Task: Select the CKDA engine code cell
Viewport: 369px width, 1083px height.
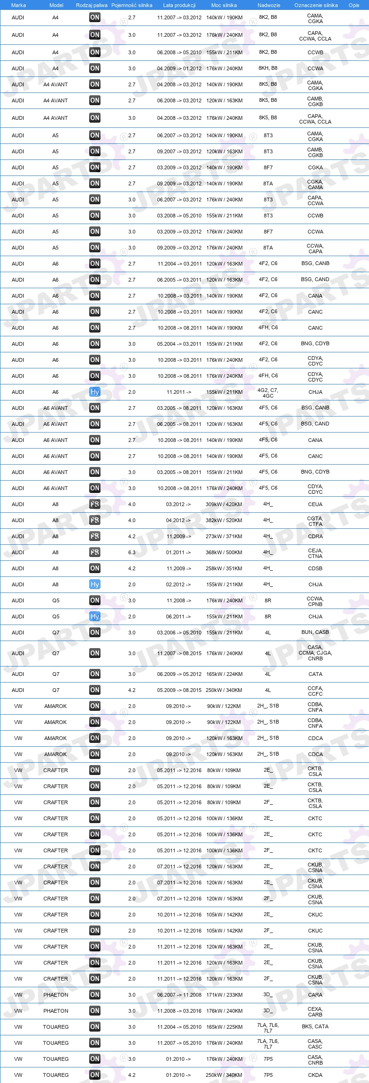Action: 315,1075
